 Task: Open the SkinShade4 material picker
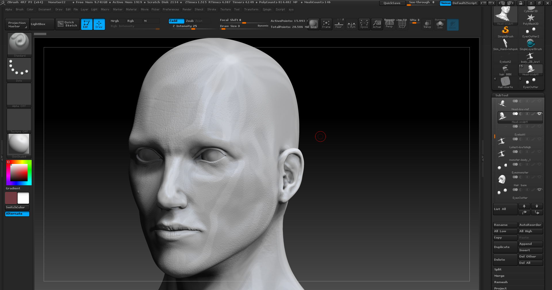tap(19, 146)
